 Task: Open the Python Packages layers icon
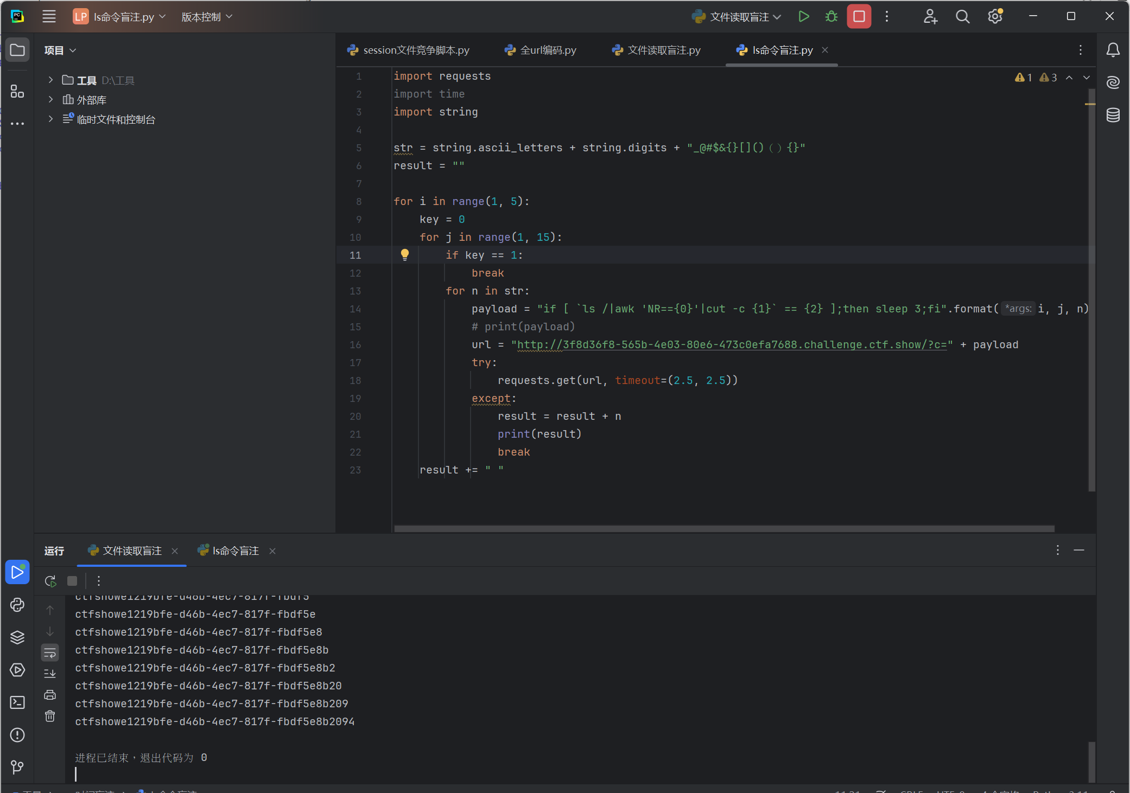(x=17, y=637)
